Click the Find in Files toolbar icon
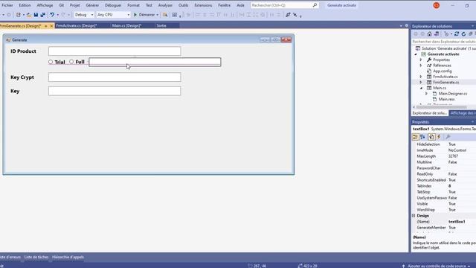This screenshot has height=268, width=476. coord(165,15)
